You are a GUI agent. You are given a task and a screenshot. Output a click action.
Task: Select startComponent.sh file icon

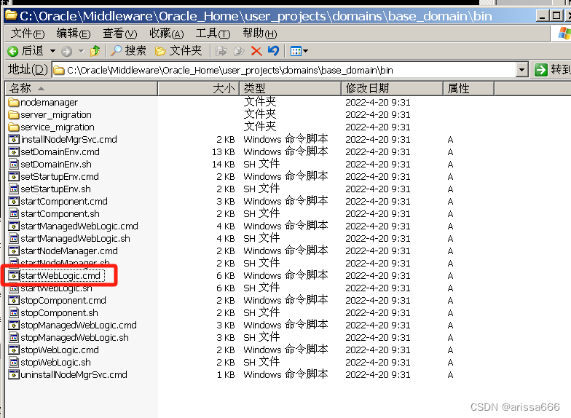pos(13,214)
